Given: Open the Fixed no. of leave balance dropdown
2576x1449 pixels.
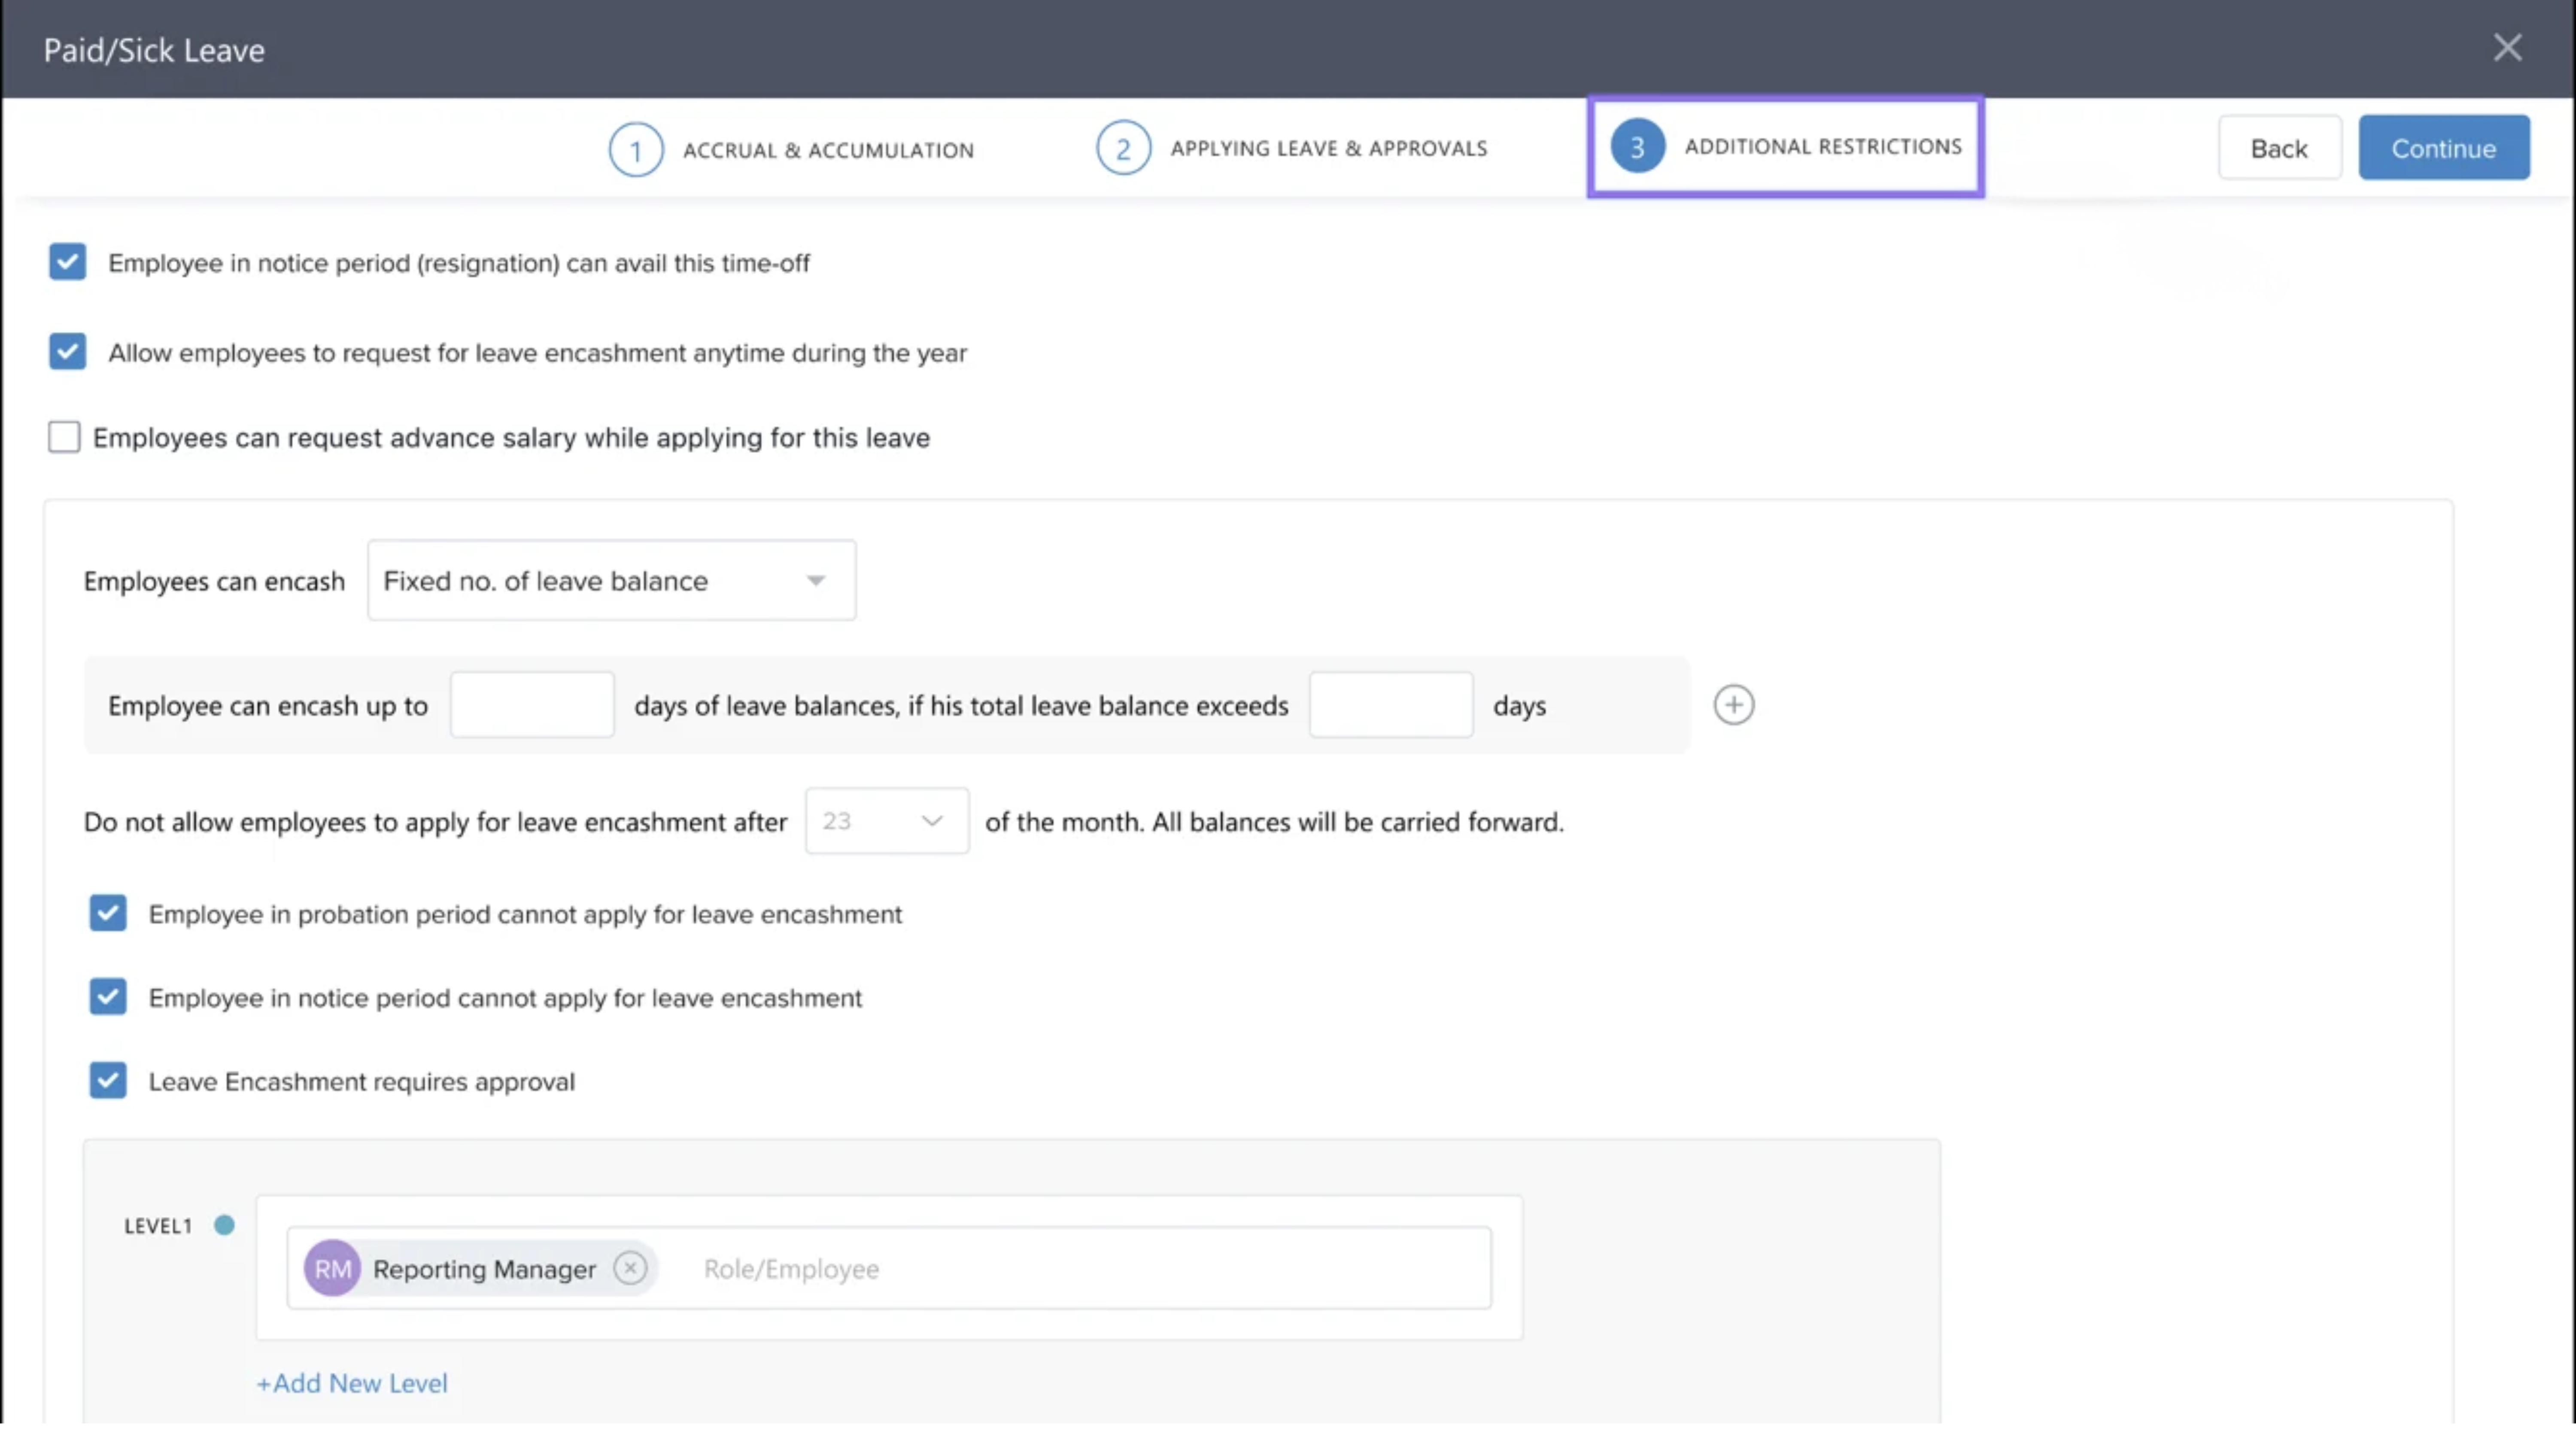Looking at the screenshot, I should click(x=611, y=581).
